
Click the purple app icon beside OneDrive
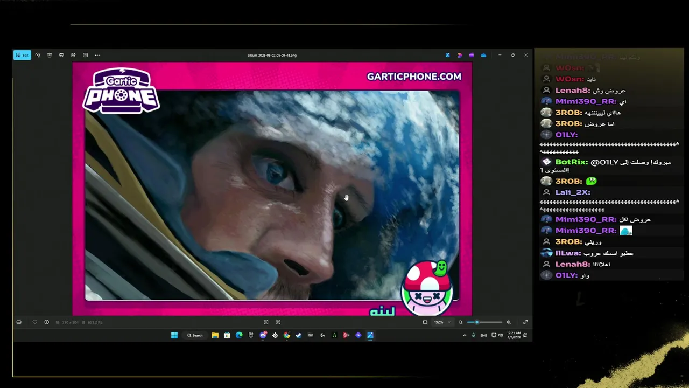pos(472,55)
